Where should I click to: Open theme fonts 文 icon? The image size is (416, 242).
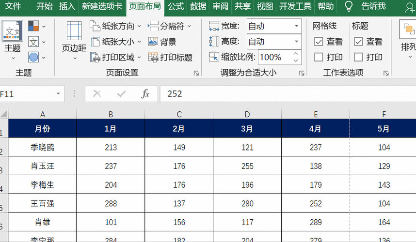(x=33, y=42)
